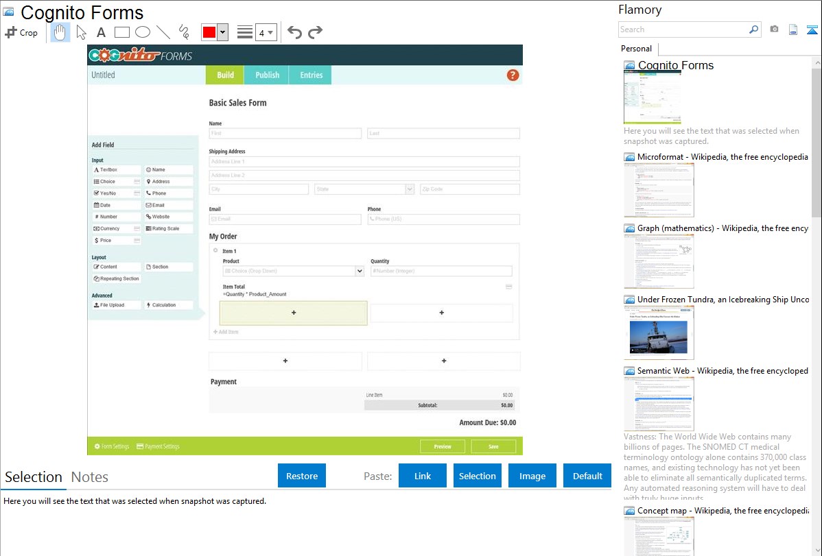Screen dimensions: 822x556
Task: Redo the last annotation
Action: [x=315, y=32]
